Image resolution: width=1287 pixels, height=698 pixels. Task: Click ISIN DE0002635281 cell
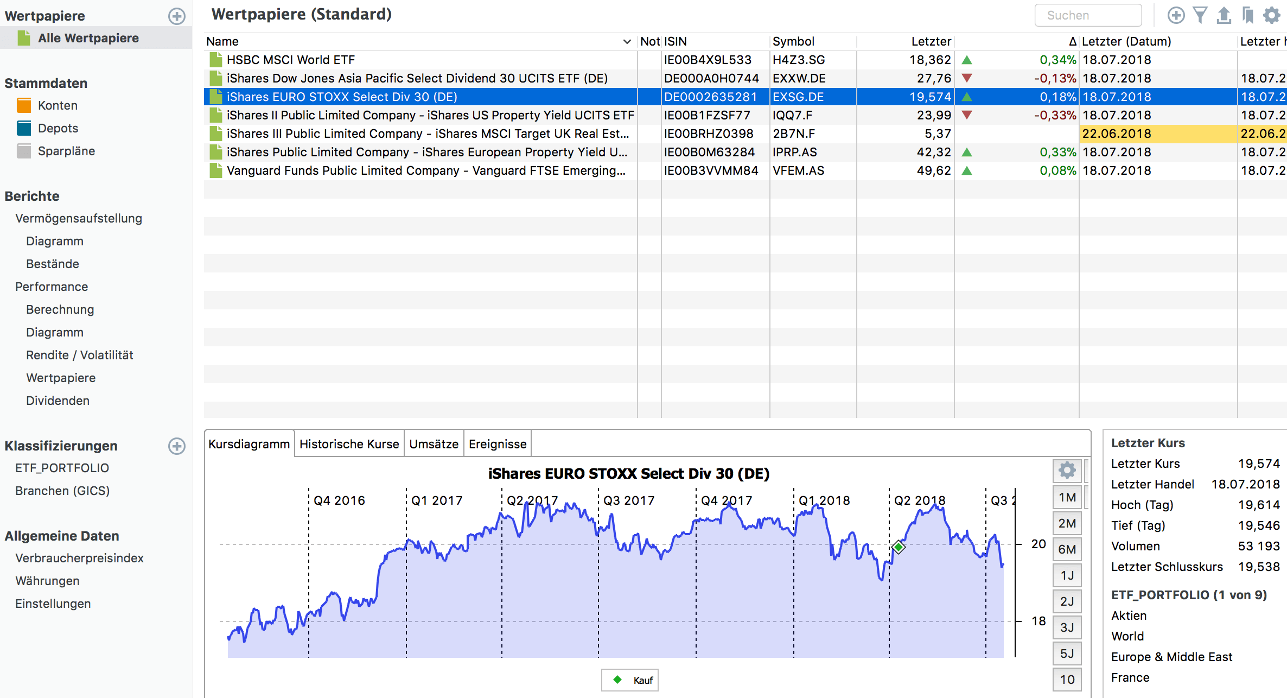coord(715,97)
